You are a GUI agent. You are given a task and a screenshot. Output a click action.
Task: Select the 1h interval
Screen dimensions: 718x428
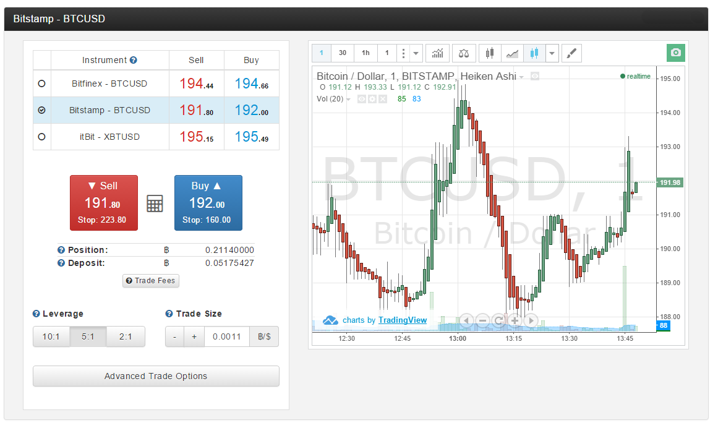[365, 53]
